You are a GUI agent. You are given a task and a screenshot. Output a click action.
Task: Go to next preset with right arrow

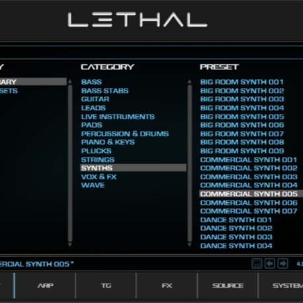(283, 263)
